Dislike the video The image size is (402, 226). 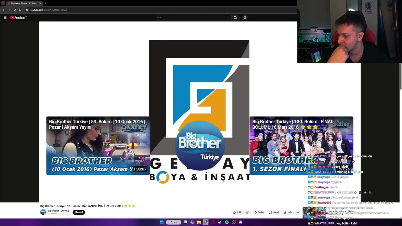tap(247, 212)
